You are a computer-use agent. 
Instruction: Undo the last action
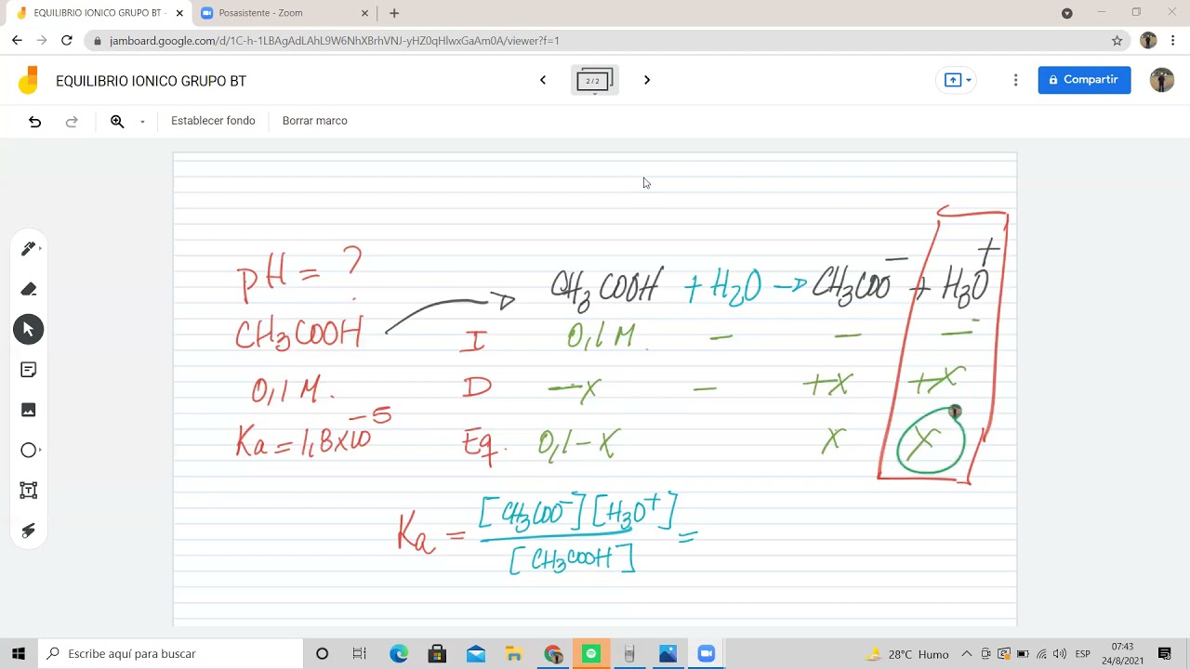tap(34, 122)
